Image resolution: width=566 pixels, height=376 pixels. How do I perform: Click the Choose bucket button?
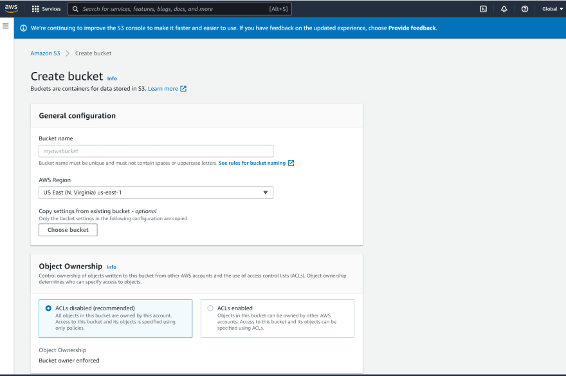68,230
